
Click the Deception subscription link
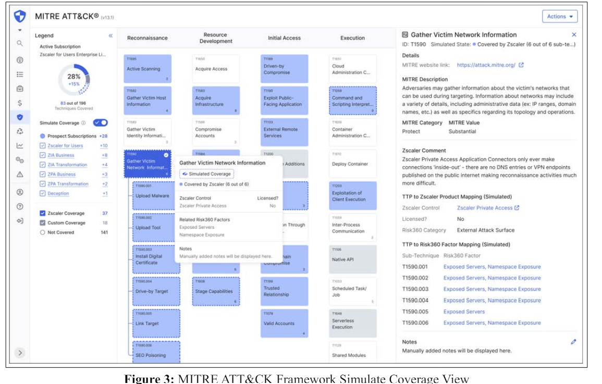click(58, 194)
